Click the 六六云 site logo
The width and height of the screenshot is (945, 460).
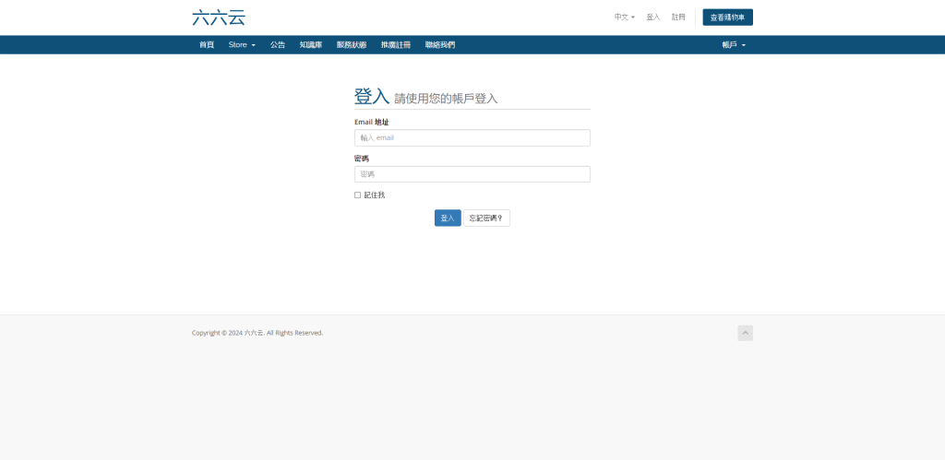(219, 17)
